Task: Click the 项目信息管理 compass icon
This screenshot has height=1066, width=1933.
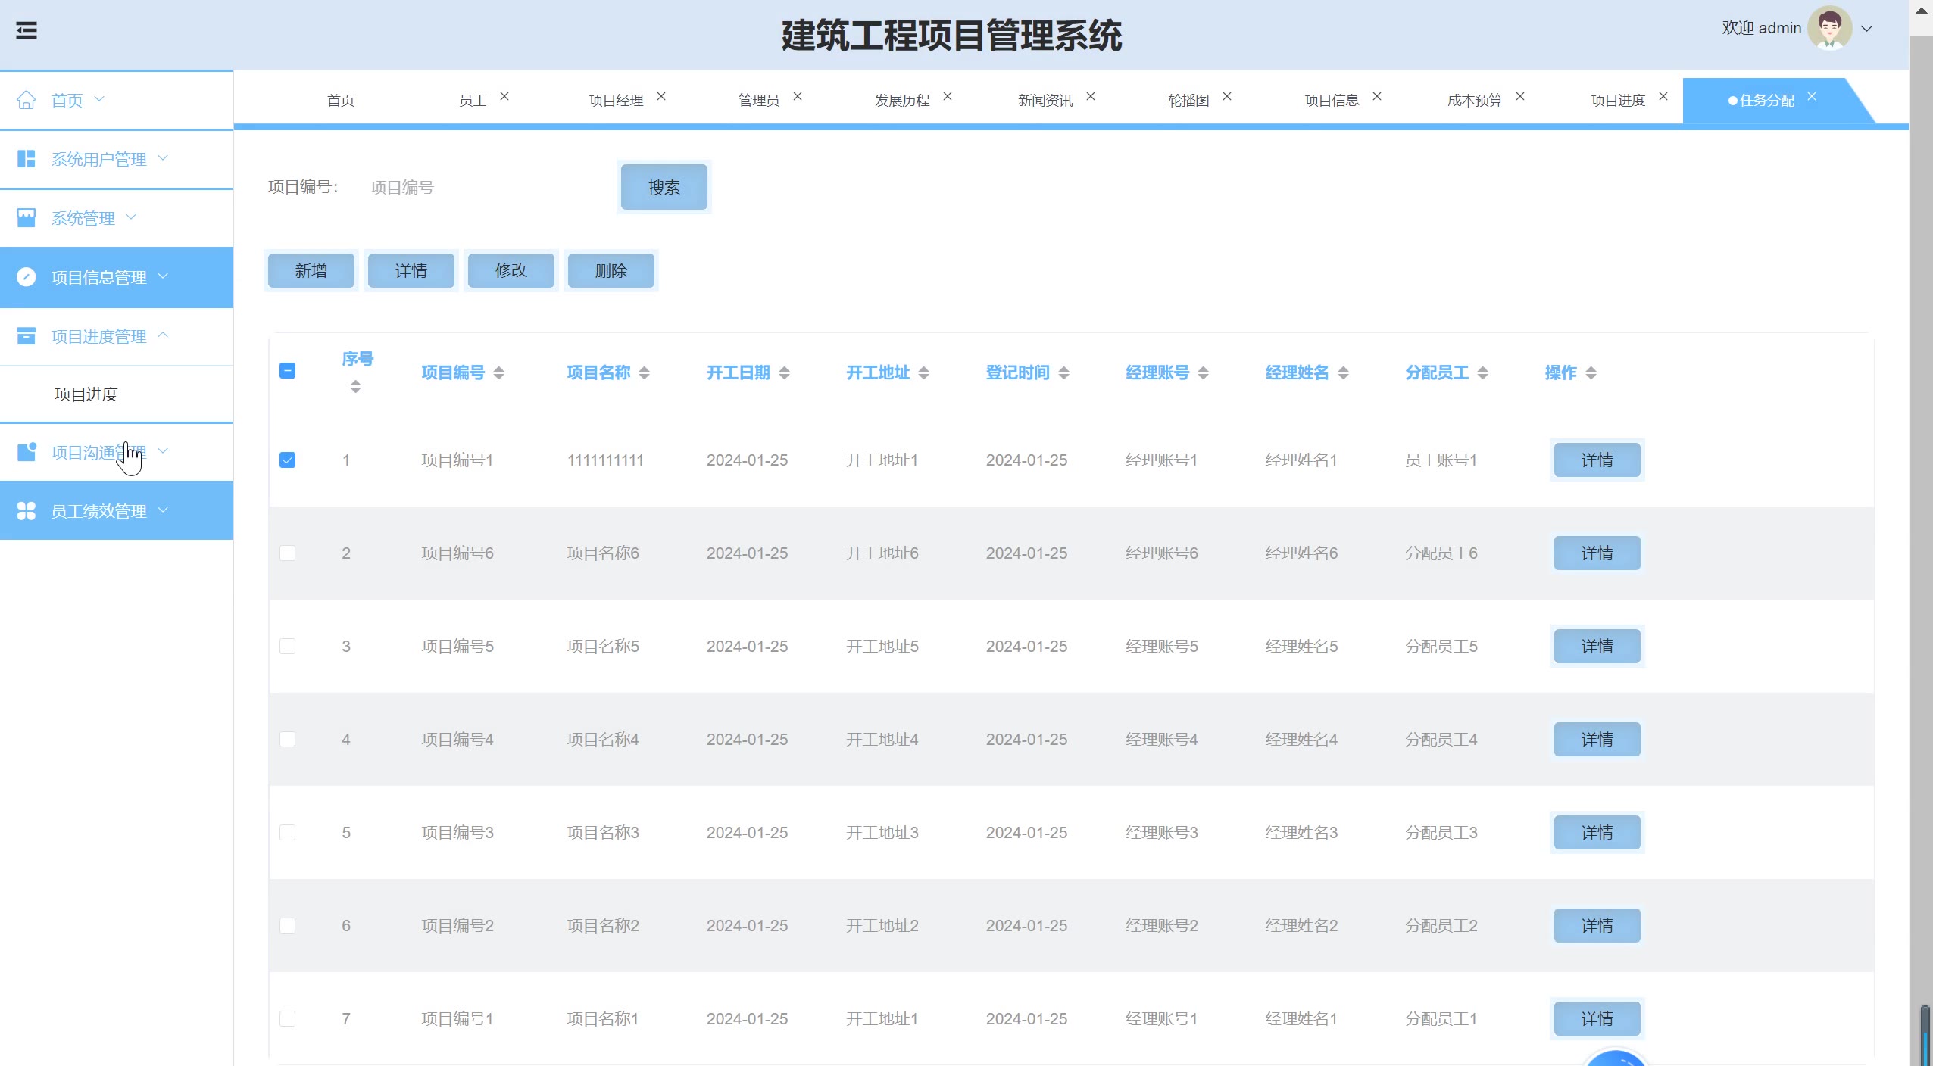Action: [26, 277]
